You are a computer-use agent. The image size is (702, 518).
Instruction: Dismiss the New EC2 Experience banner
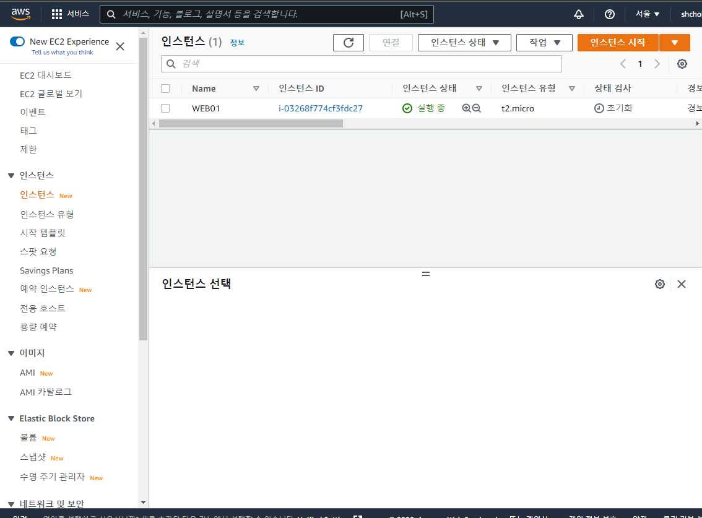[120, 46]
